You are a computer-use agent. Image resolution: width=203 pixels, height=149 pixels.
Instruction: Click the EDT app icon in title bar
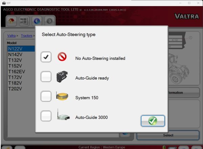point(4,3)
